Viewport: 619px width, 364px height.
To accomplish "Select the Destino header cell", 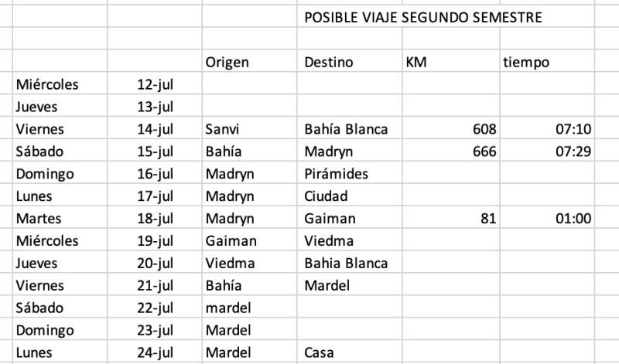I will pos(350,62).
